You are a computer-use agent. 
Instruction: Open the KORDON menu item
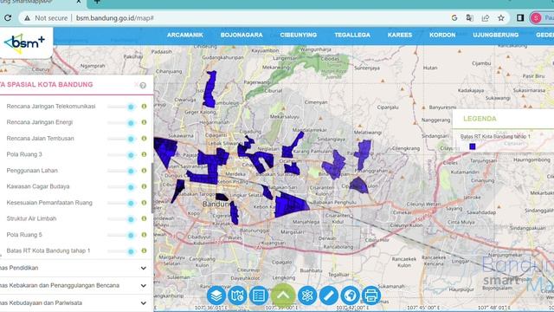(x=442, y=35)
